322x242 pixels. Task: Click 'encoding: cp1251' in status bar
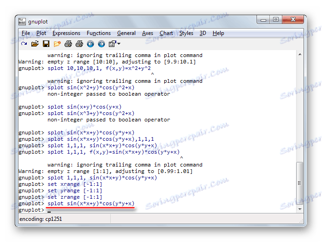coord(41,219)
